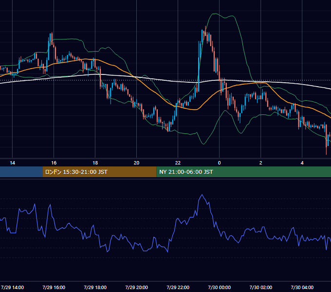Click the 7/29 14:00 date label
The image size is (331, 292).
pyautogui.click(x=13, y=287)
